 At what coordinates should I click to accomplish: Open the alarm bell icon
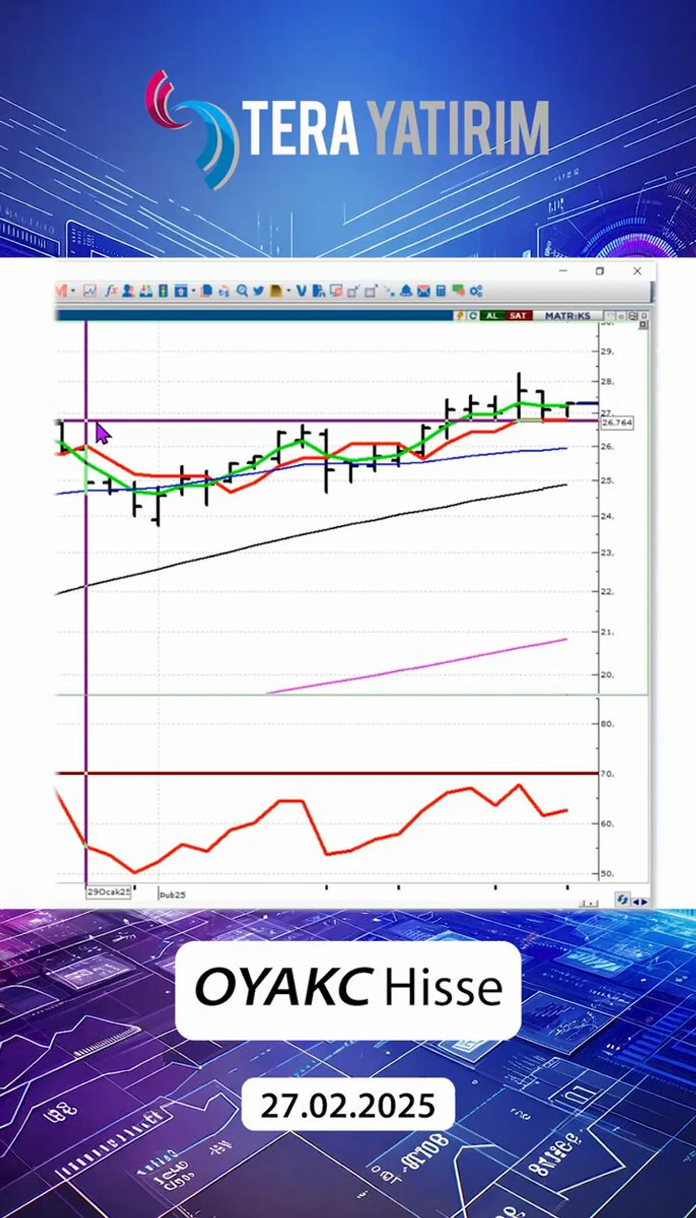point(406,291)
